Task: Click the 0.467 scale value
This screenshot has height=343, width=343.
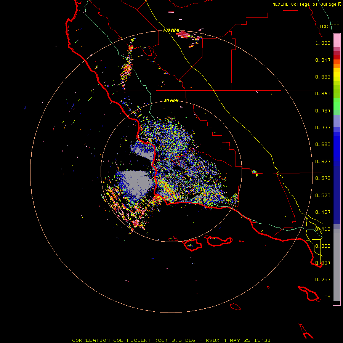Action: (323, 212)
